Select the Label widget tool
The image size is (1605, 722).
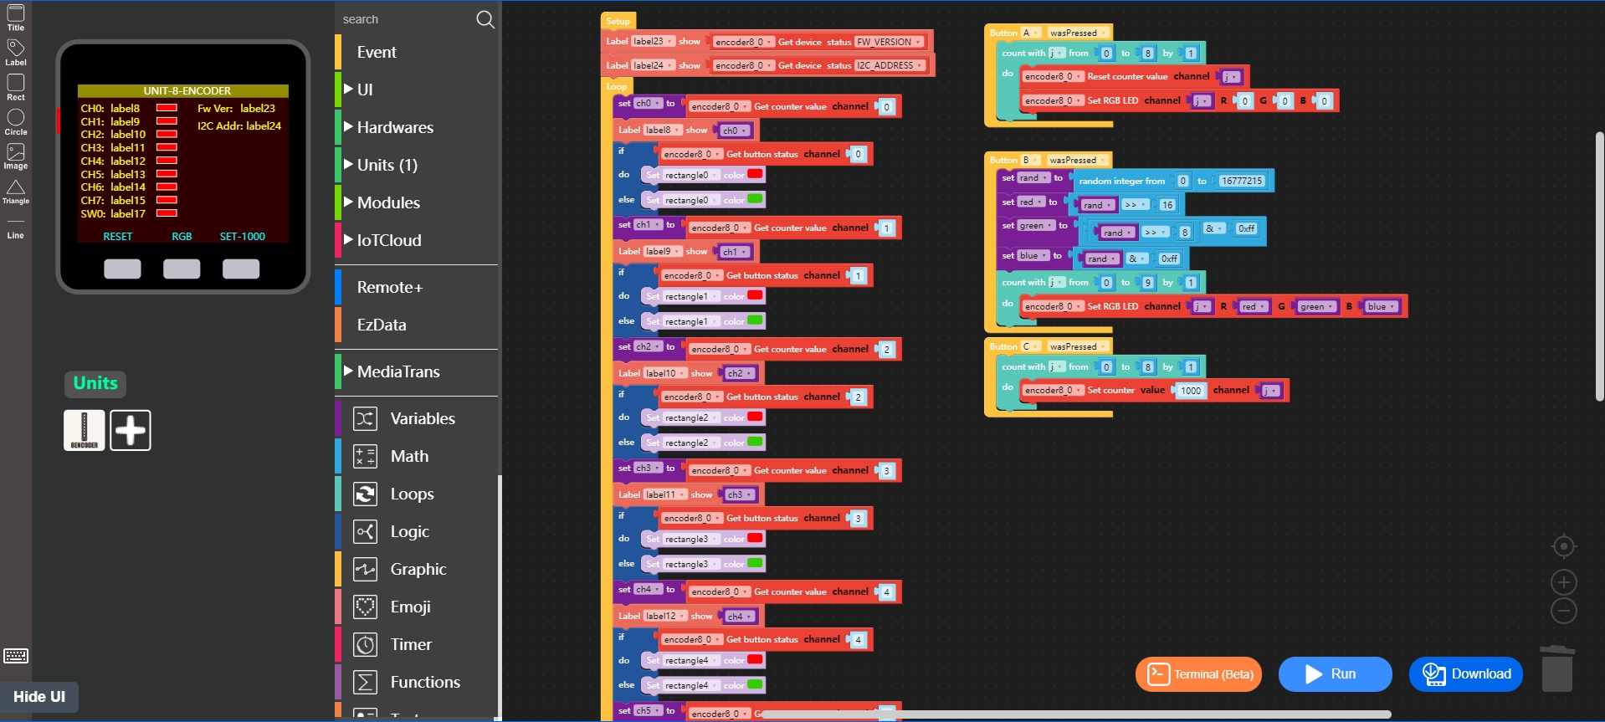click(16, 52)
